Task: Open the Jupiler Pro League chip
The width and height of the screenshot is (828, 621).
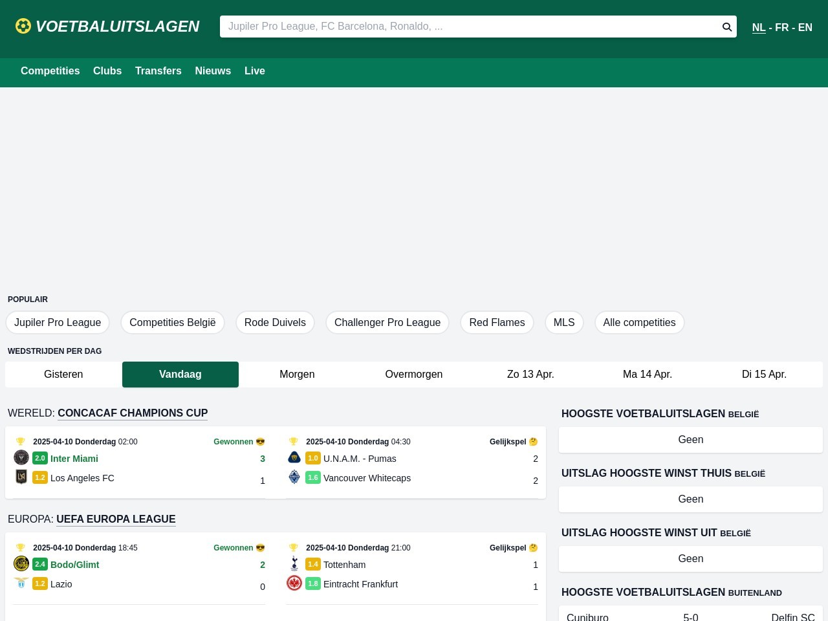Action: click(58, 323)
